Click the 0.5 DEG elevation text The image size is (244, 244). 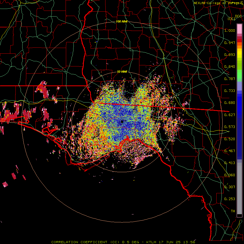[130, 242]
